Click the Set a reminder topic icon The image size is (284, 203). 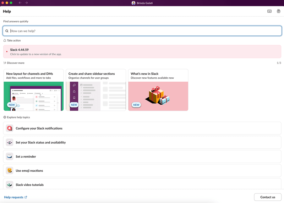point(10,157)
